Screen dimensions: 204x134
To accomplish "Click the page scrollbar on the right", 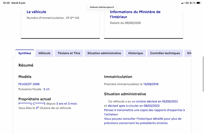I will point(203,74).
